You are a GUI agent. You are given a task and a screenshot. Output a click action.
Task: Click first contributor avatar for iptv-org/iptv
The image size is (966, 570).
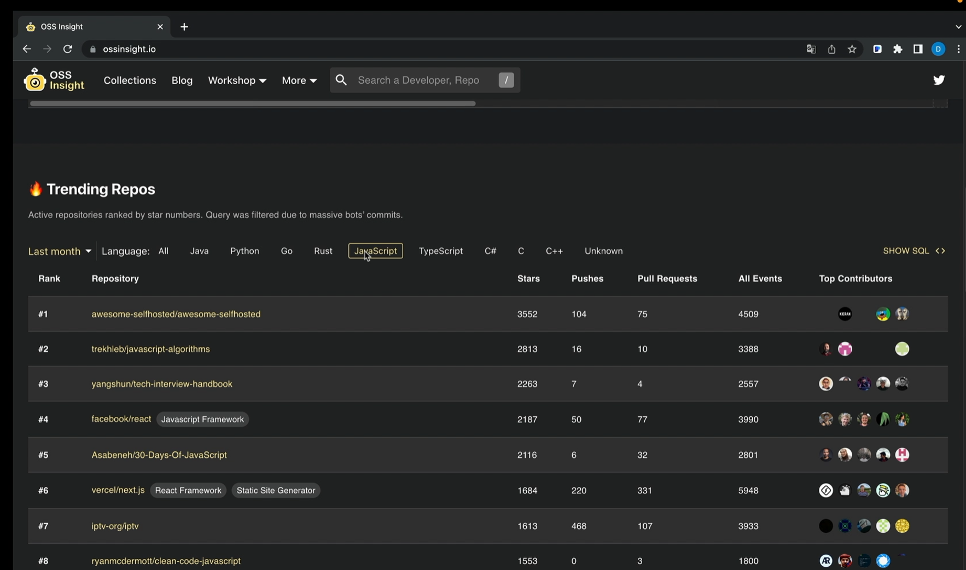click(x=826, y=526)
